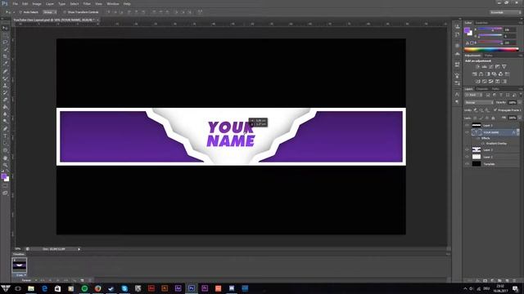
Task: Open the Help menu
Action: point(127,3)
